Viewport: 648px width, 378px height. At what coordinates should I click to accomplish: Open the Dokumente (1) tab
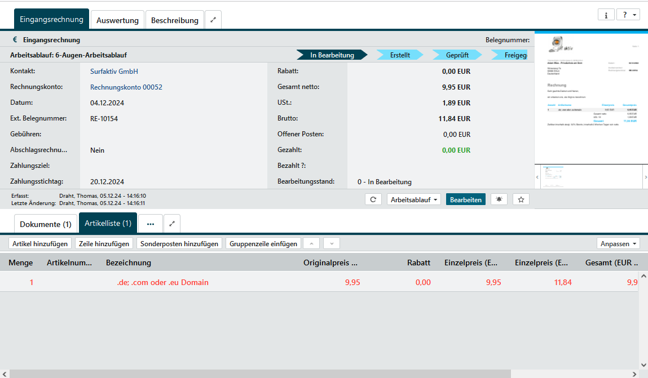click(46, 224)
